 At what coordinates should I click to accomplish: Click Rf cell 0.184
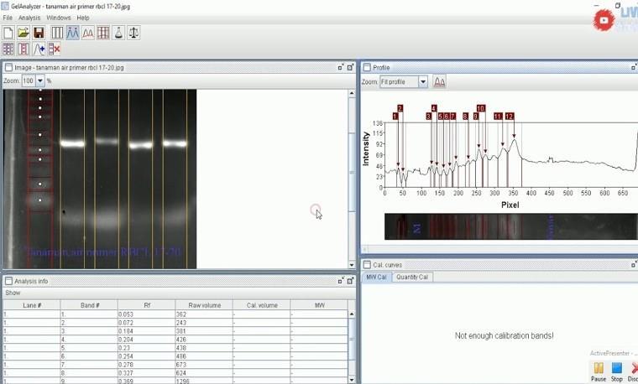tap(147, 331)
